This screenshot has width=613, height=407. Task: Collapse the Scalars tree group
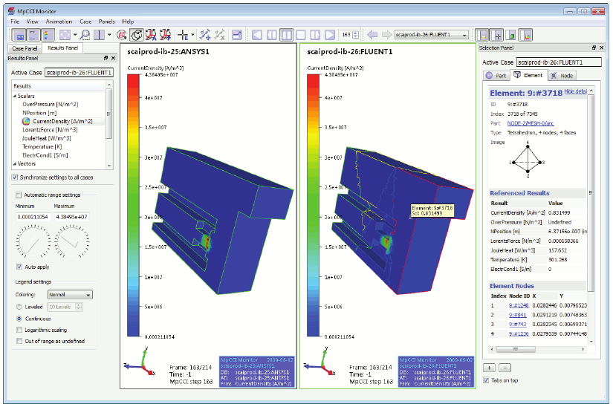tap(15, 96)
